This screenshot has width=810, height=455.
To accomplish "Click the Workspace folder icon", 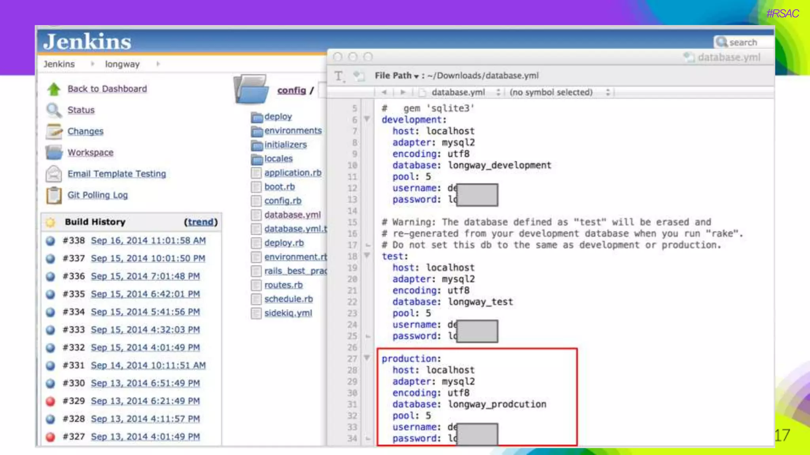I will [x=54, y=152].
